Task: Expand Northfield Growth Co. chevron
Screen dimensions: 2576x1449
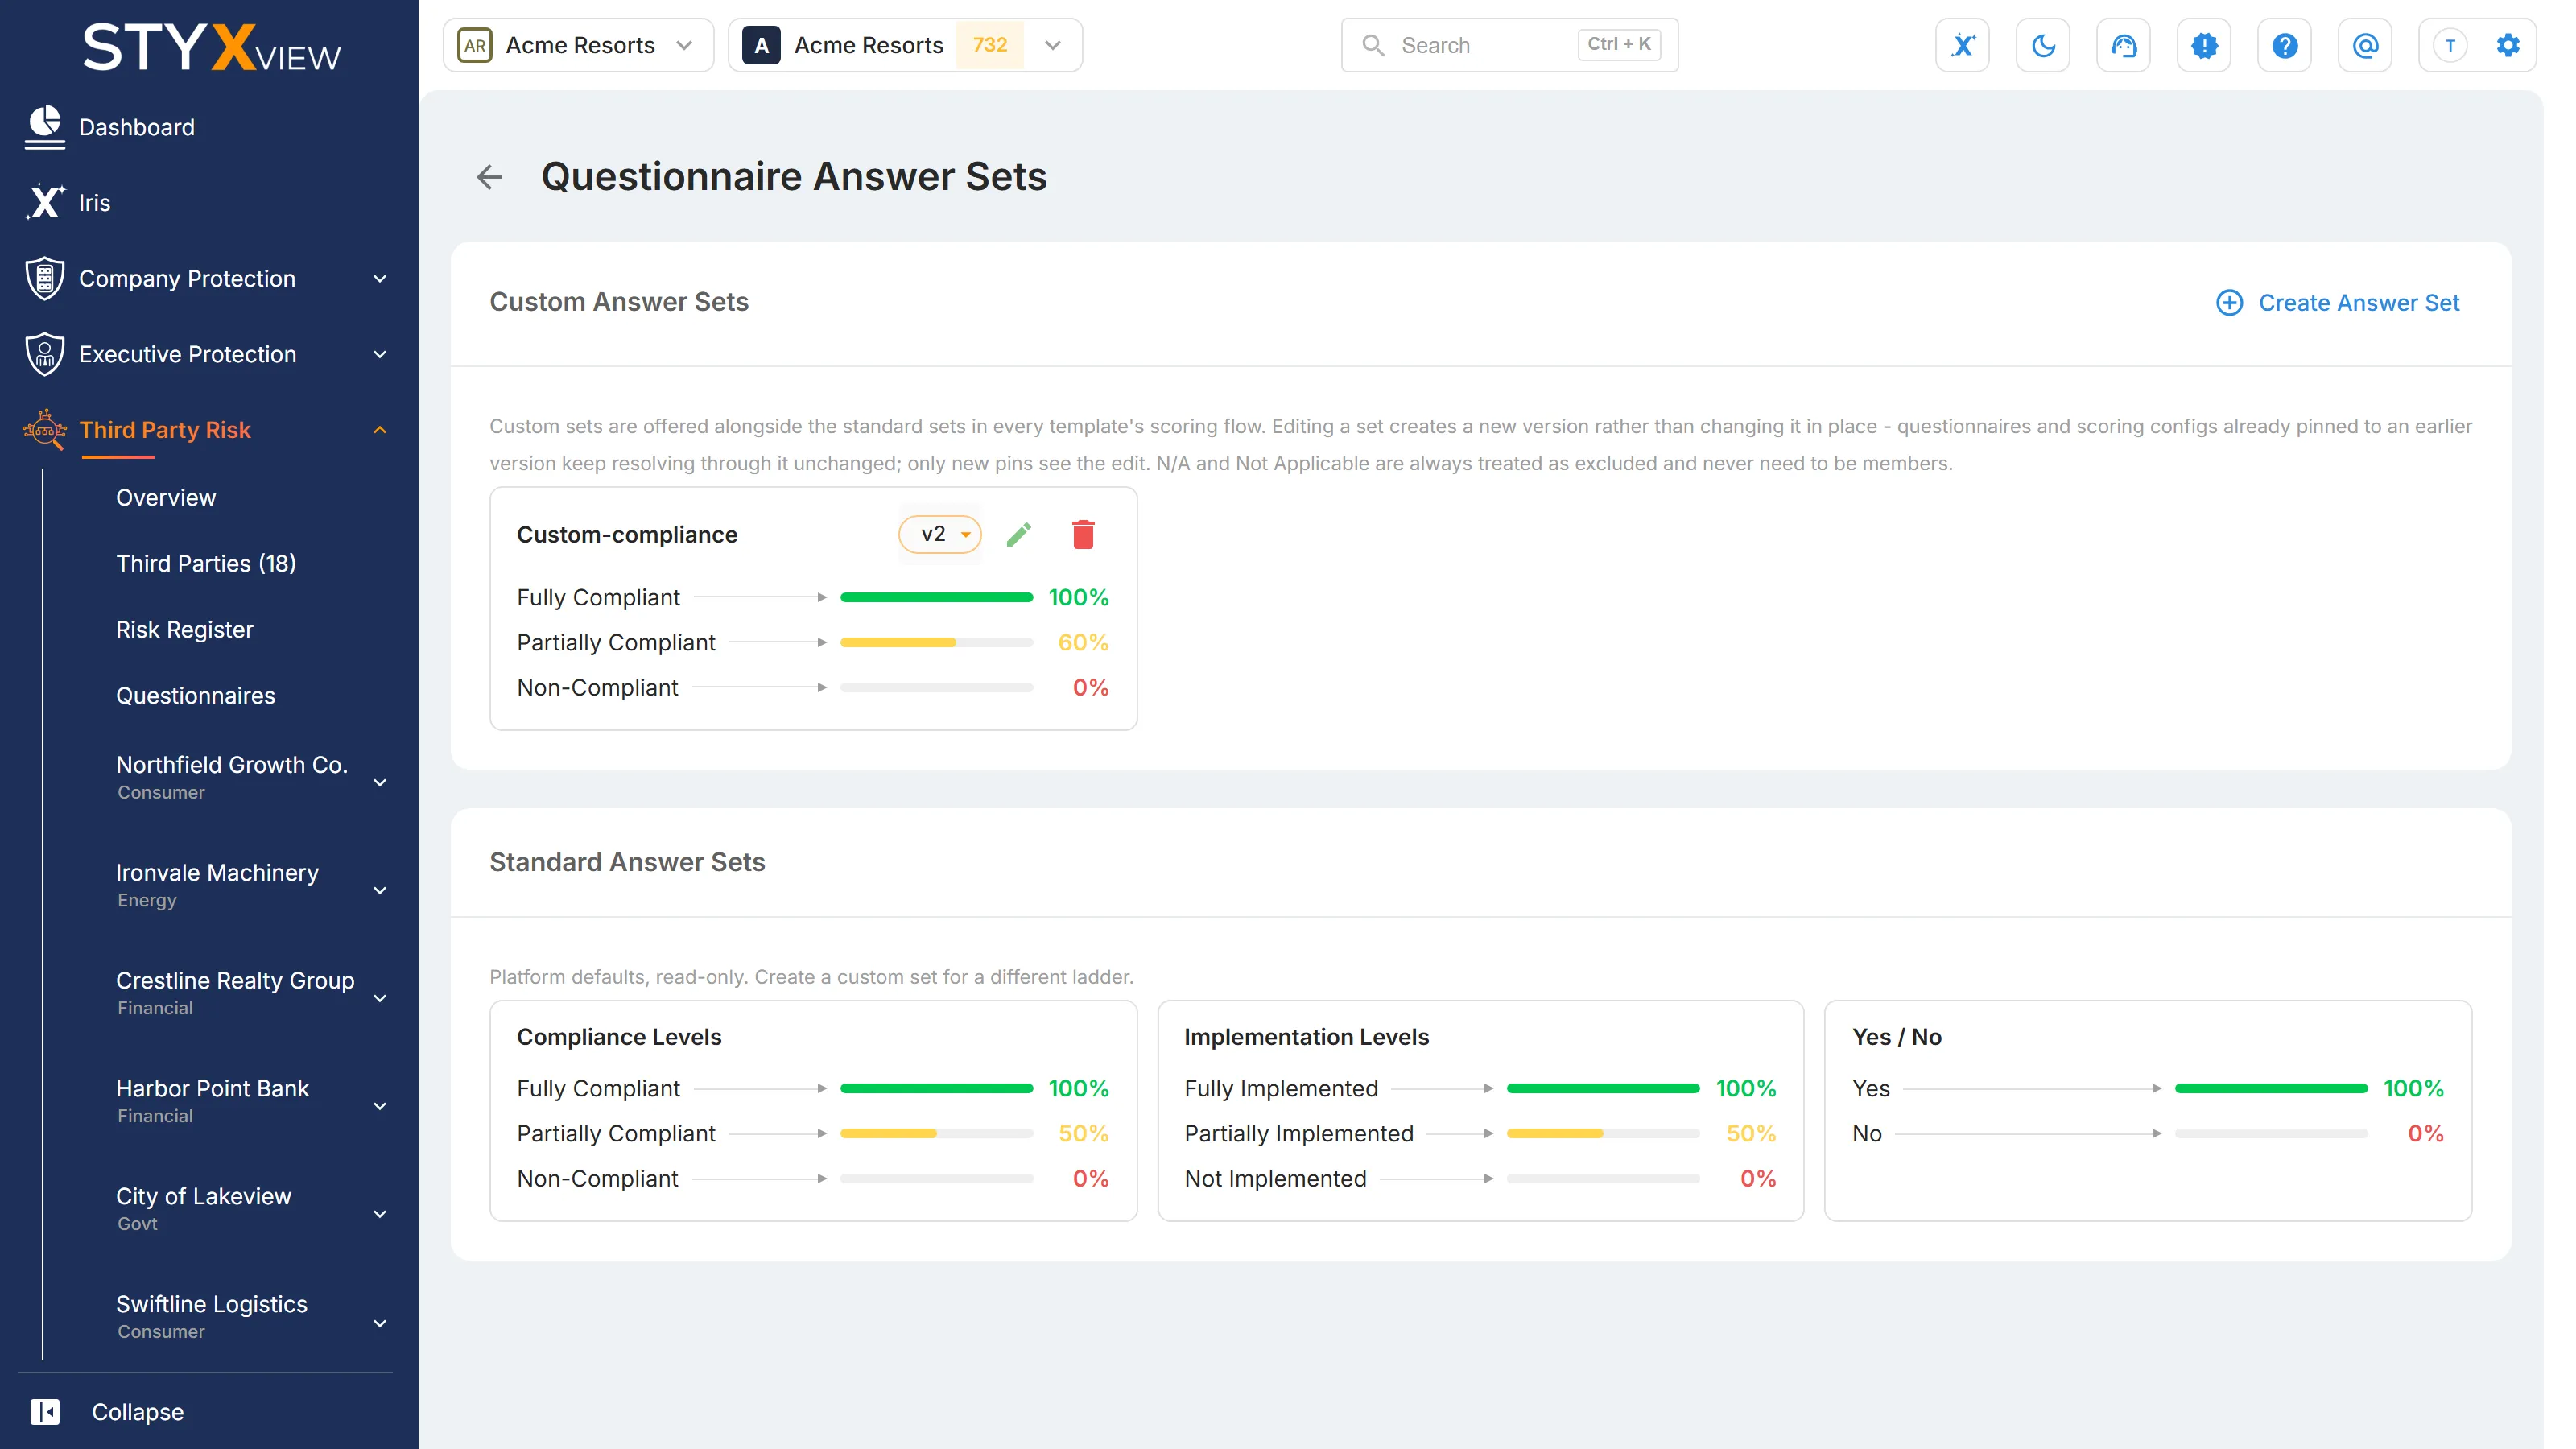Action: tap(380, 782)
